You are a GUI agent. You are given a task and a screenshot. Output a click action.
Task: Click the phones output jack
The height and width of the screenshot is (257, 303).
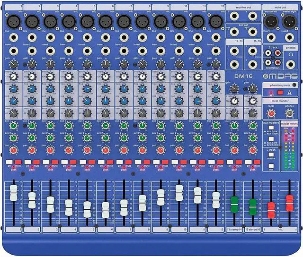pos(291,64)
